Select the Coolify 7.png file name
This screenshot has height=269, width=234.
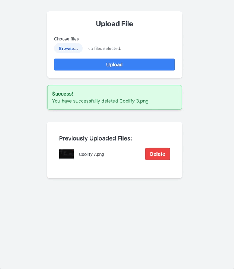pyautogui.click(x=91, y=154)
